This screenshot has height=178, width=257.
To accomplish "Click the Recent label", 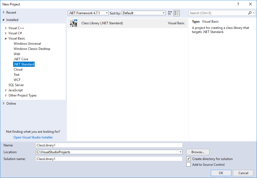I will point(11,13).
